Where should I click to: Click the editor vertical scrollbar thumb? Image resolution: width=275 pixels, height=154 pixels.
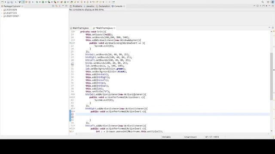click(271, 76)
